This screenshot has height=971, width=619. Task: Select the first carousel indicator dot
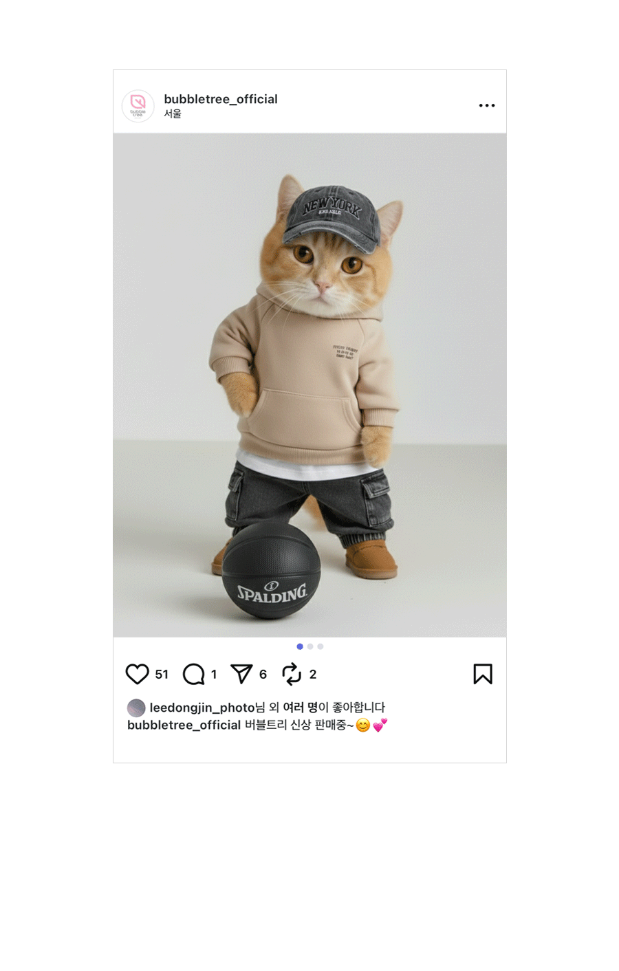300,646
